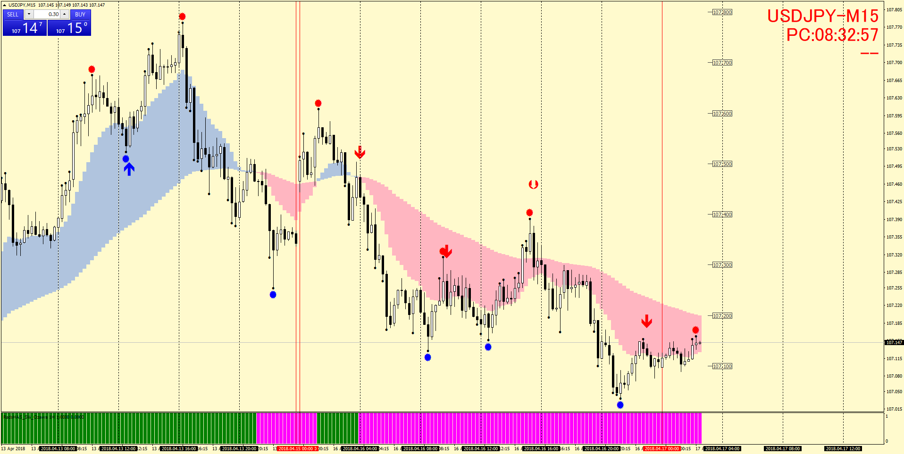The height and width of the screenshot is (454, 904).
Task: Click the 2018.04.17 08:00 time label
Action: (x=783, y=449)
